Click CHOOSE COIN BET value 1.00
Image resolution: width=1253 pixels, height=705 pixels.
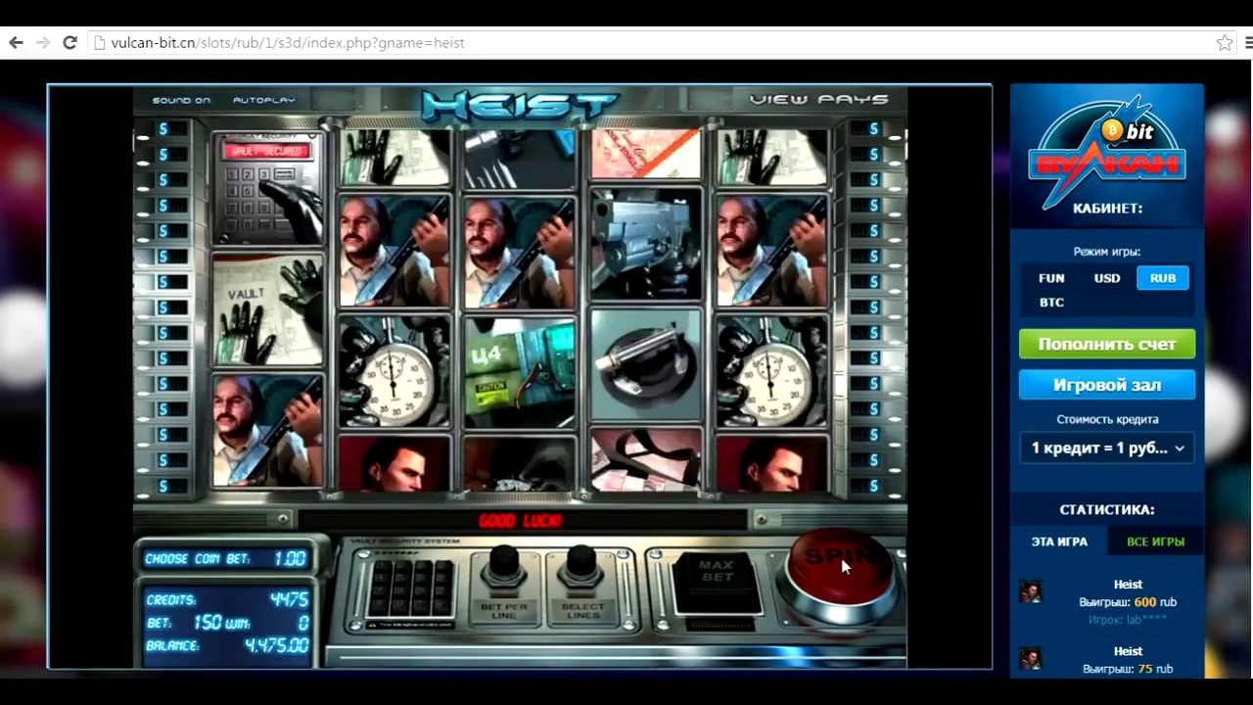pyautogui.click(x=290, y=558)
